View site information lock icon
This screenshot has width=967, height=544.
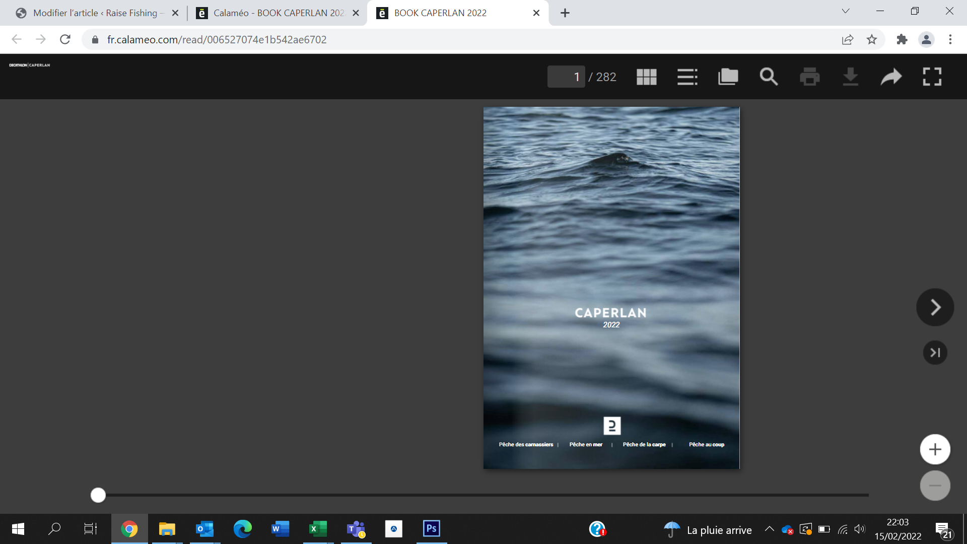click(x=95, y=39)
